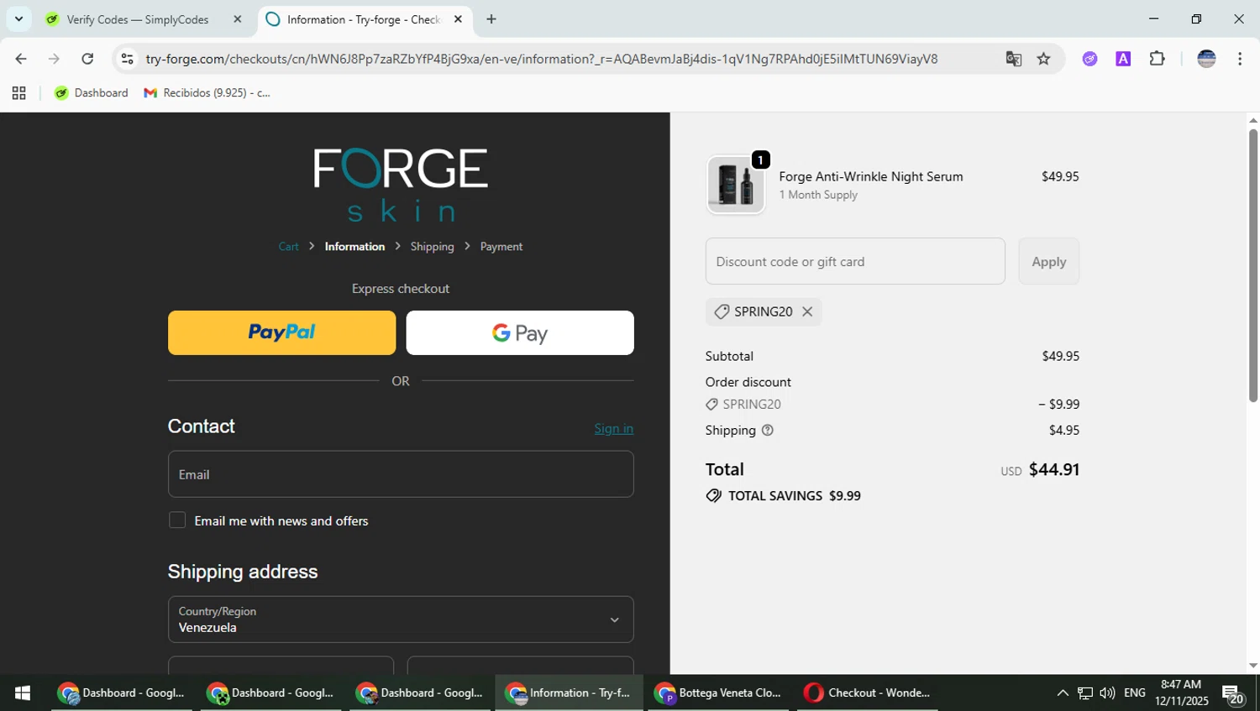Click the $44.91 total amount

tap(1054, 469)
